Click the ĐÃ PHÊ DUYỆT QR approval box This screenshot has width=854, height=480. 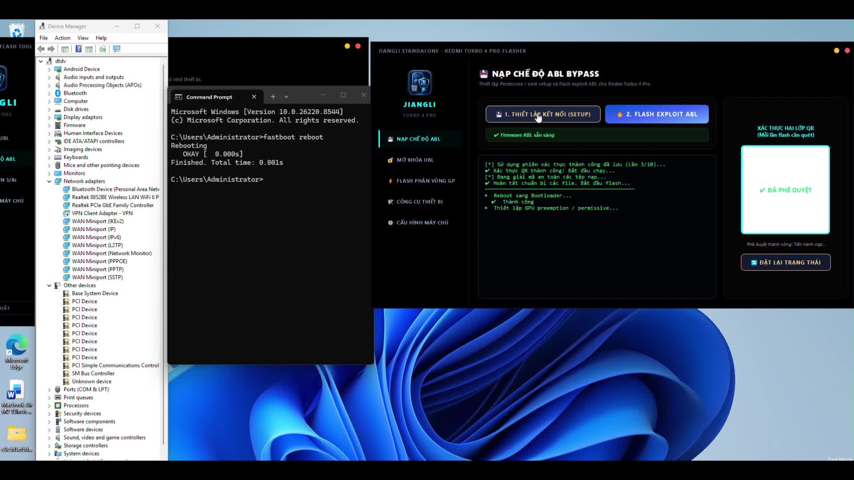(x=786, y=190)
